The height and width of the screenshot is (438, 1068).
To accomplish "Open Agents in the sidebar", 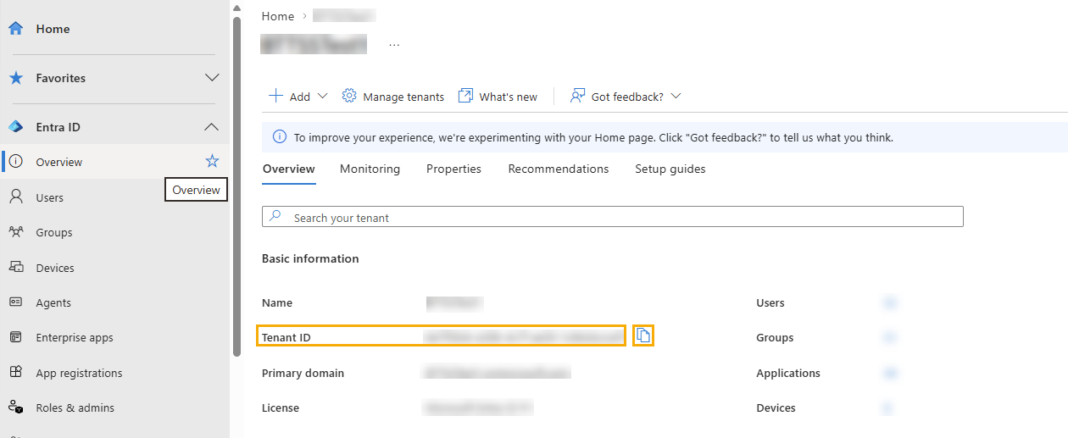I will click(x=114, y=302).
